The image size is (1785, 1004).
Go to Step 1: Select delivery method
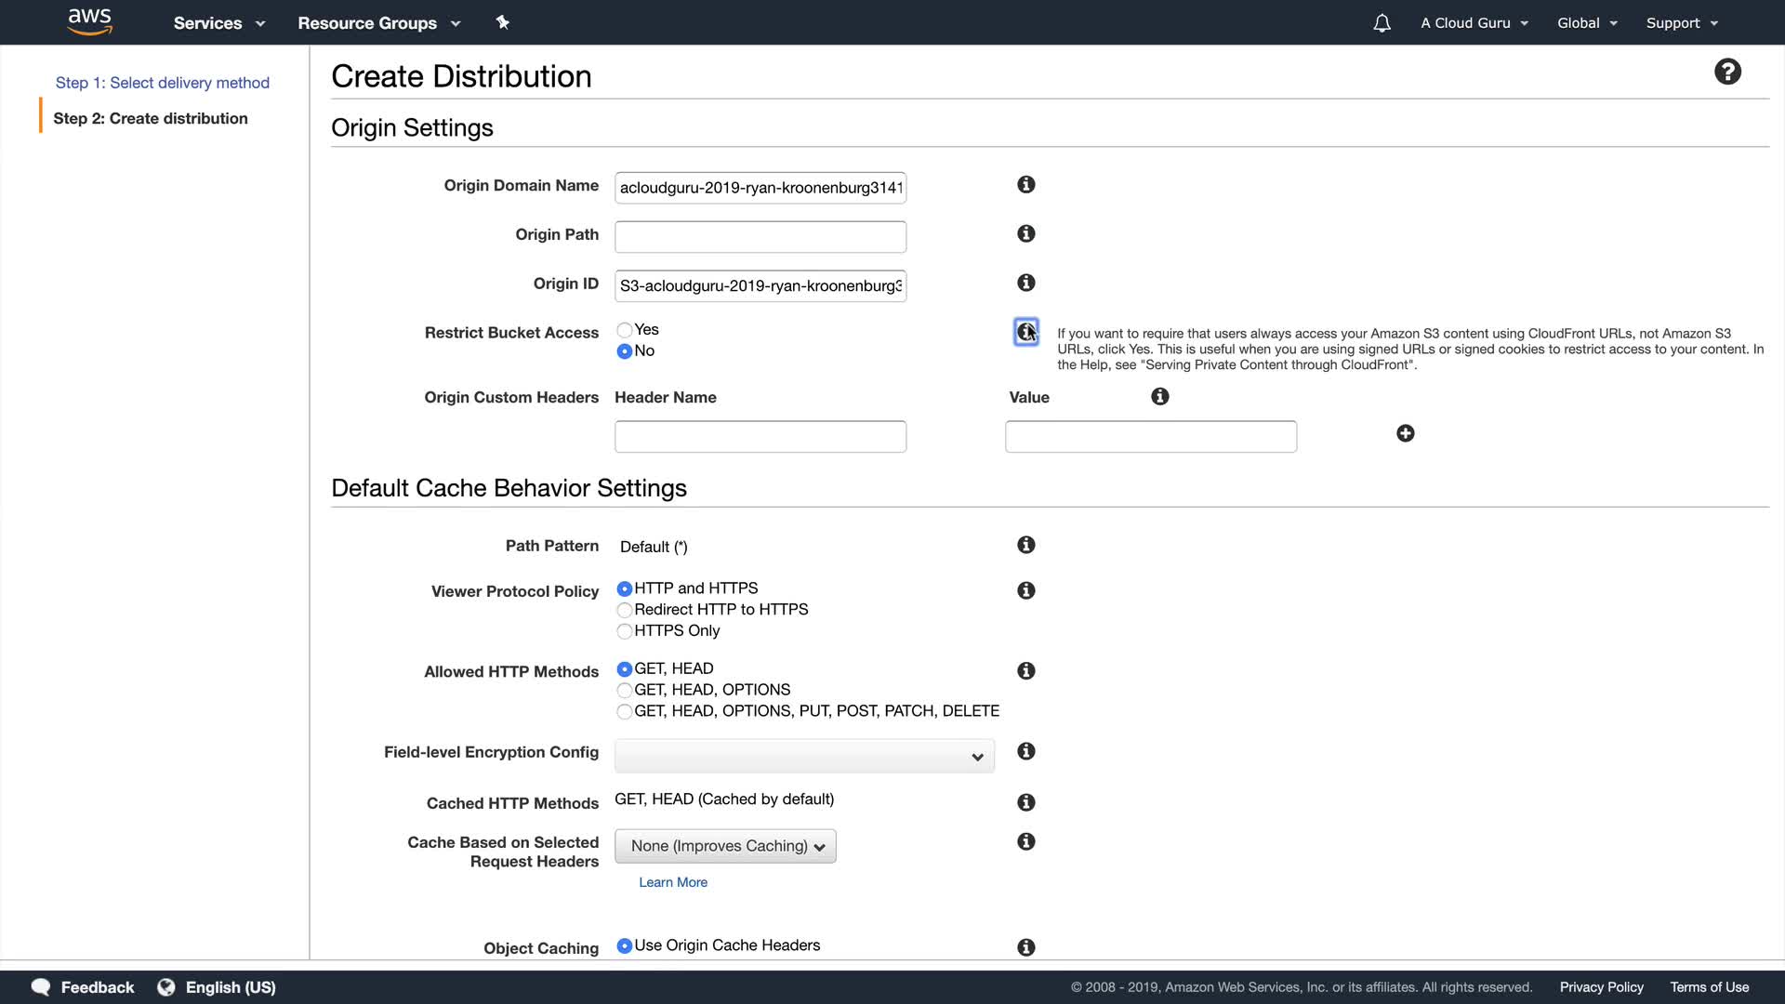(x=162, y=83)
